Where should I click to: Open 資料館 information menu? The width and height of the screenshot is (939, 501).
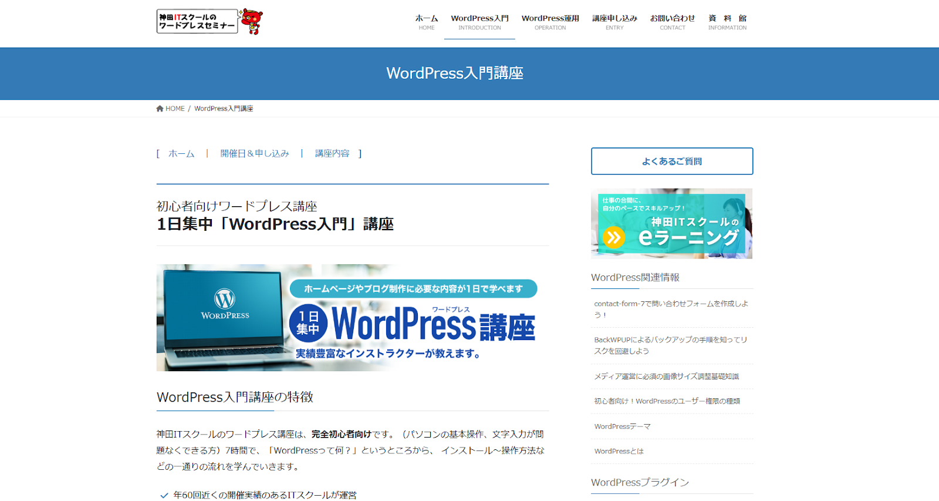727,22
